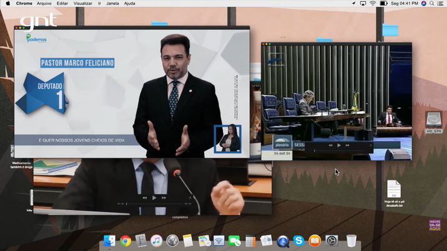Launch QuickTime Player from the Dock

click(283, 242)
